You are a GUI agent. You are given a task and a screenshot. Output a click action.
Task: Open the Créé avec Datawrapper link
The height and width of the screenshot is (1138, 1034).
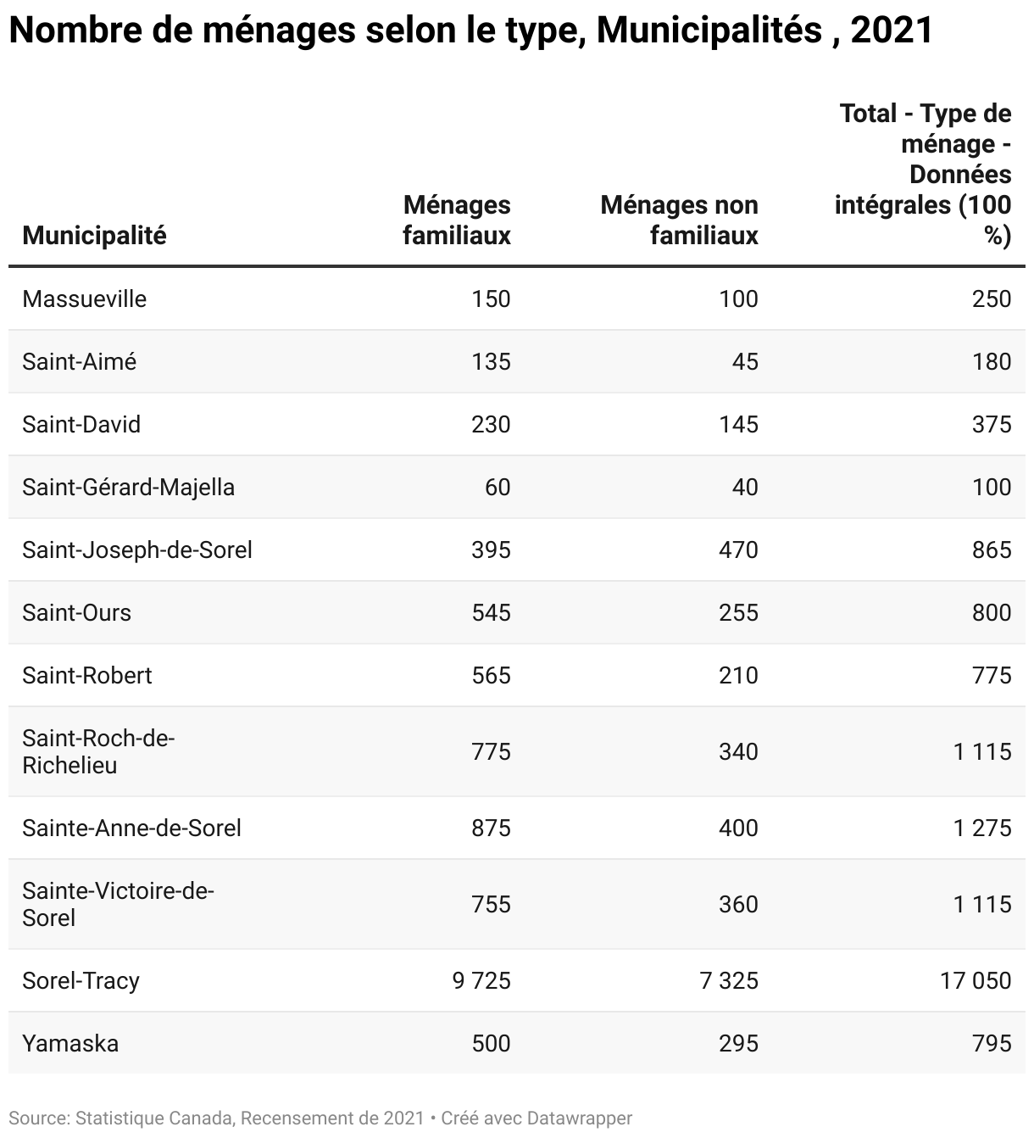point(536,1118)
